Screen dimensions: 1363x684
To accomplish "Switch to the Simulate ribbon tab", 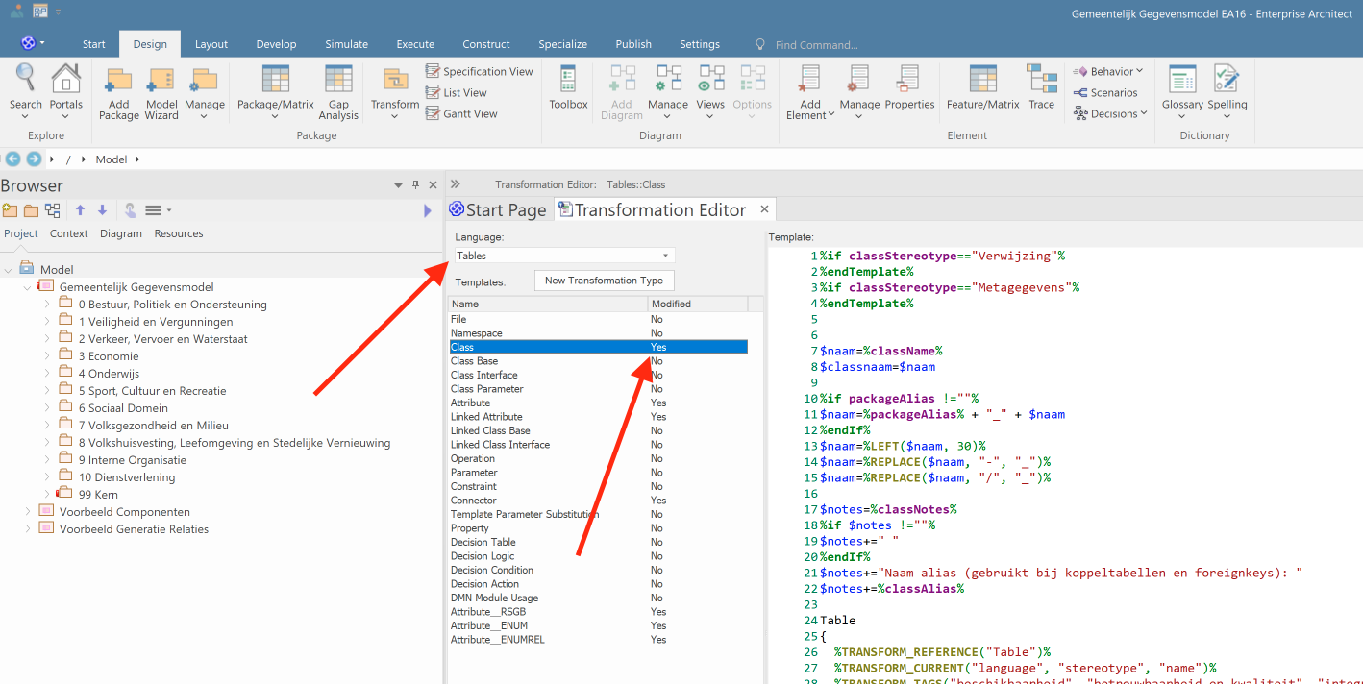I will tap(346, 44).
